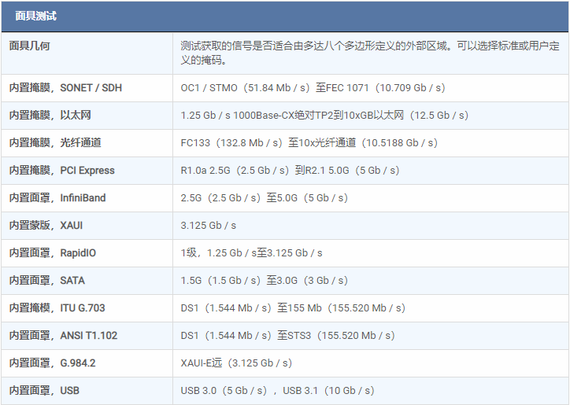Screen dimensions: 570x405
Task: Click the 面具测试 table header
Action: click(x=36, y=17)
